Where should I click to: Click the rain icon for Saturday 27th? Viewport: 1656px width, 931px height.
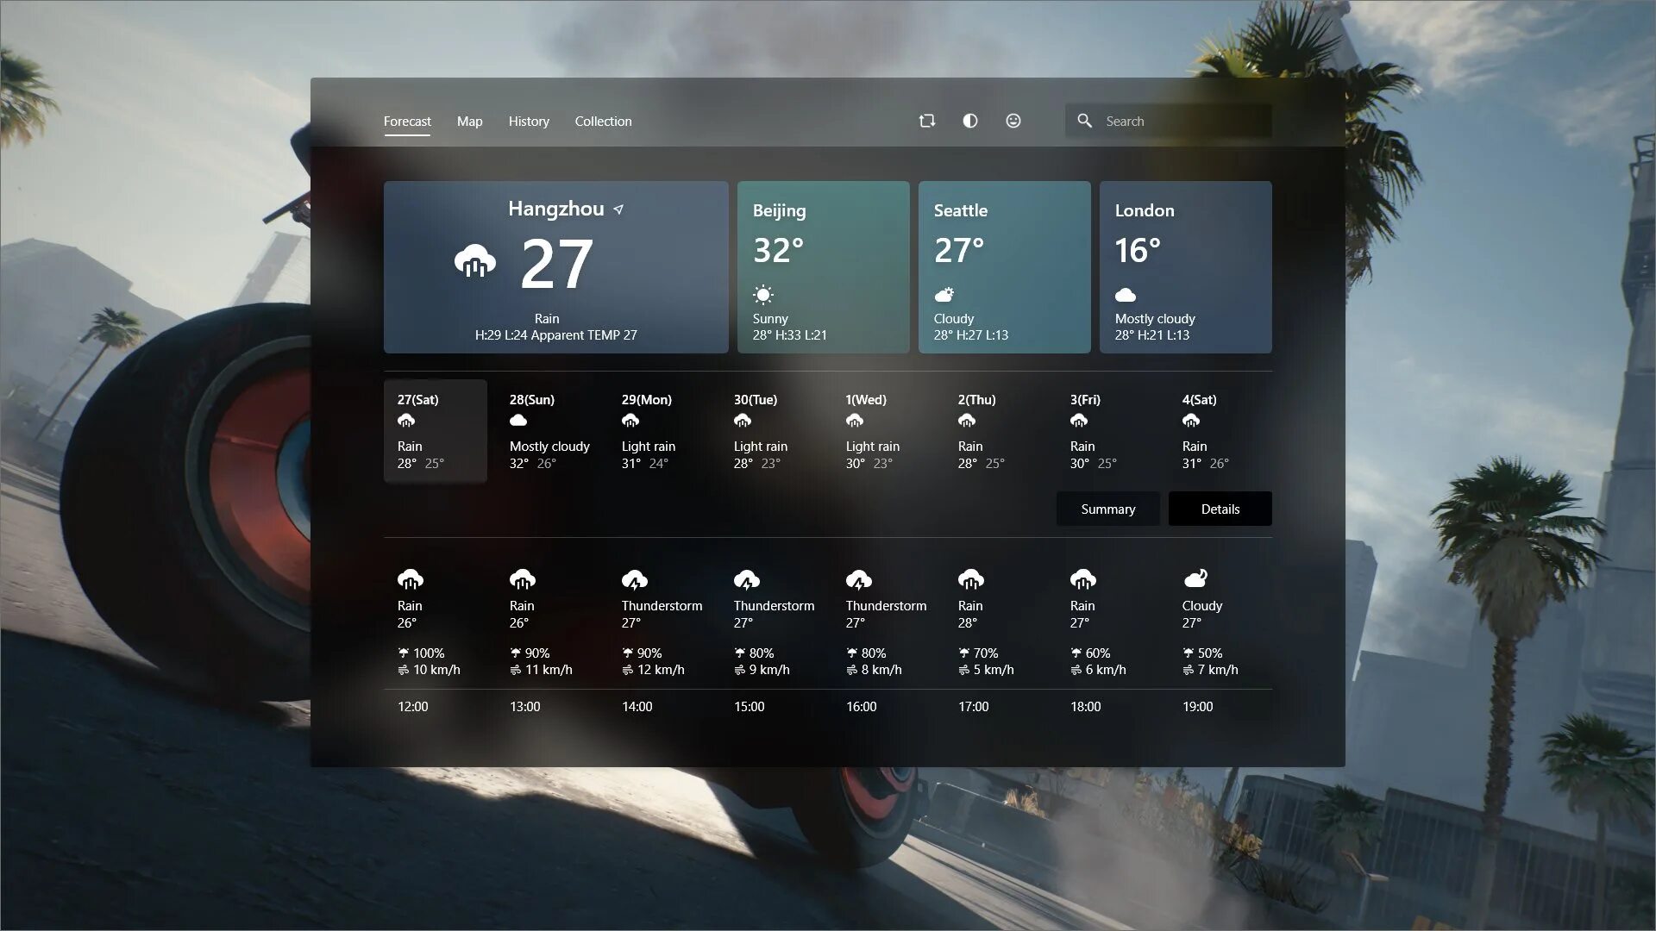coord(406,421)
